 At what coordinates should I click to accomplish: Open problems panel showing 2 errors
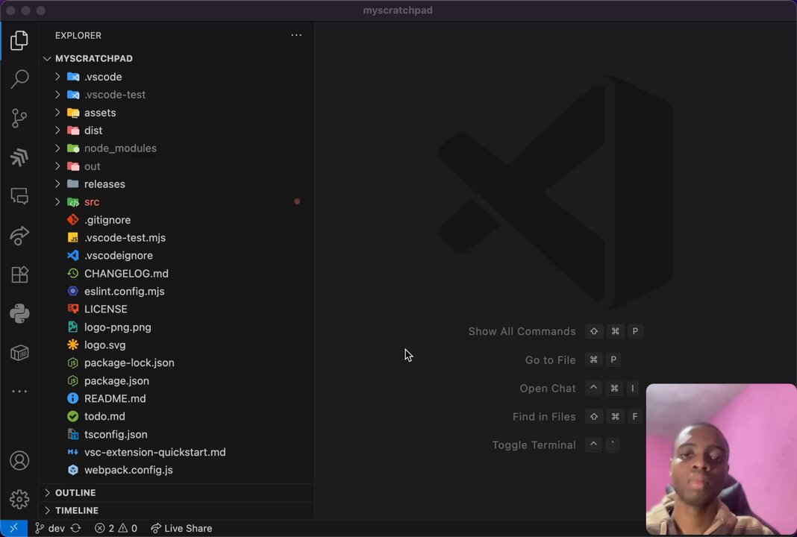(x=116, y=528)
